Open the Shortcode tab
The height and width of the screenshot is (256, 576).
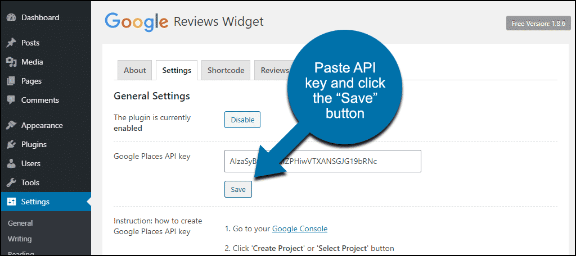pos(226,70)
